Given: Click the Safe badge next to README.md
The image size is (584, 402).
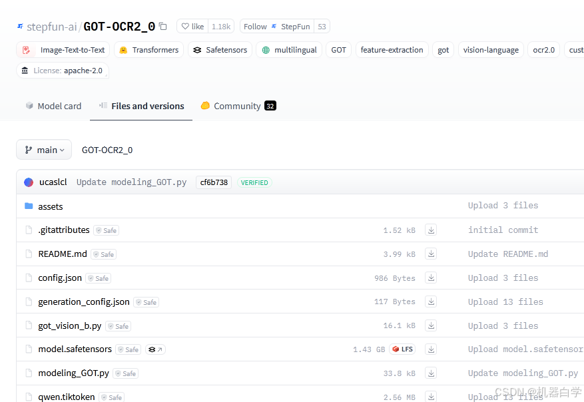Looking at the screenshot, I should (x=103, y=254).
